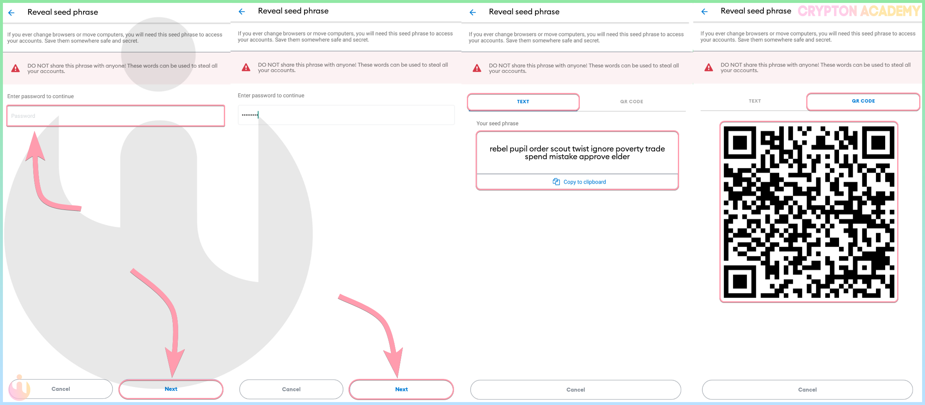Screen dimensions: 925x405
Task: Select the active QR CODE tab above the QR image
Action: click(x=863, y=101)
